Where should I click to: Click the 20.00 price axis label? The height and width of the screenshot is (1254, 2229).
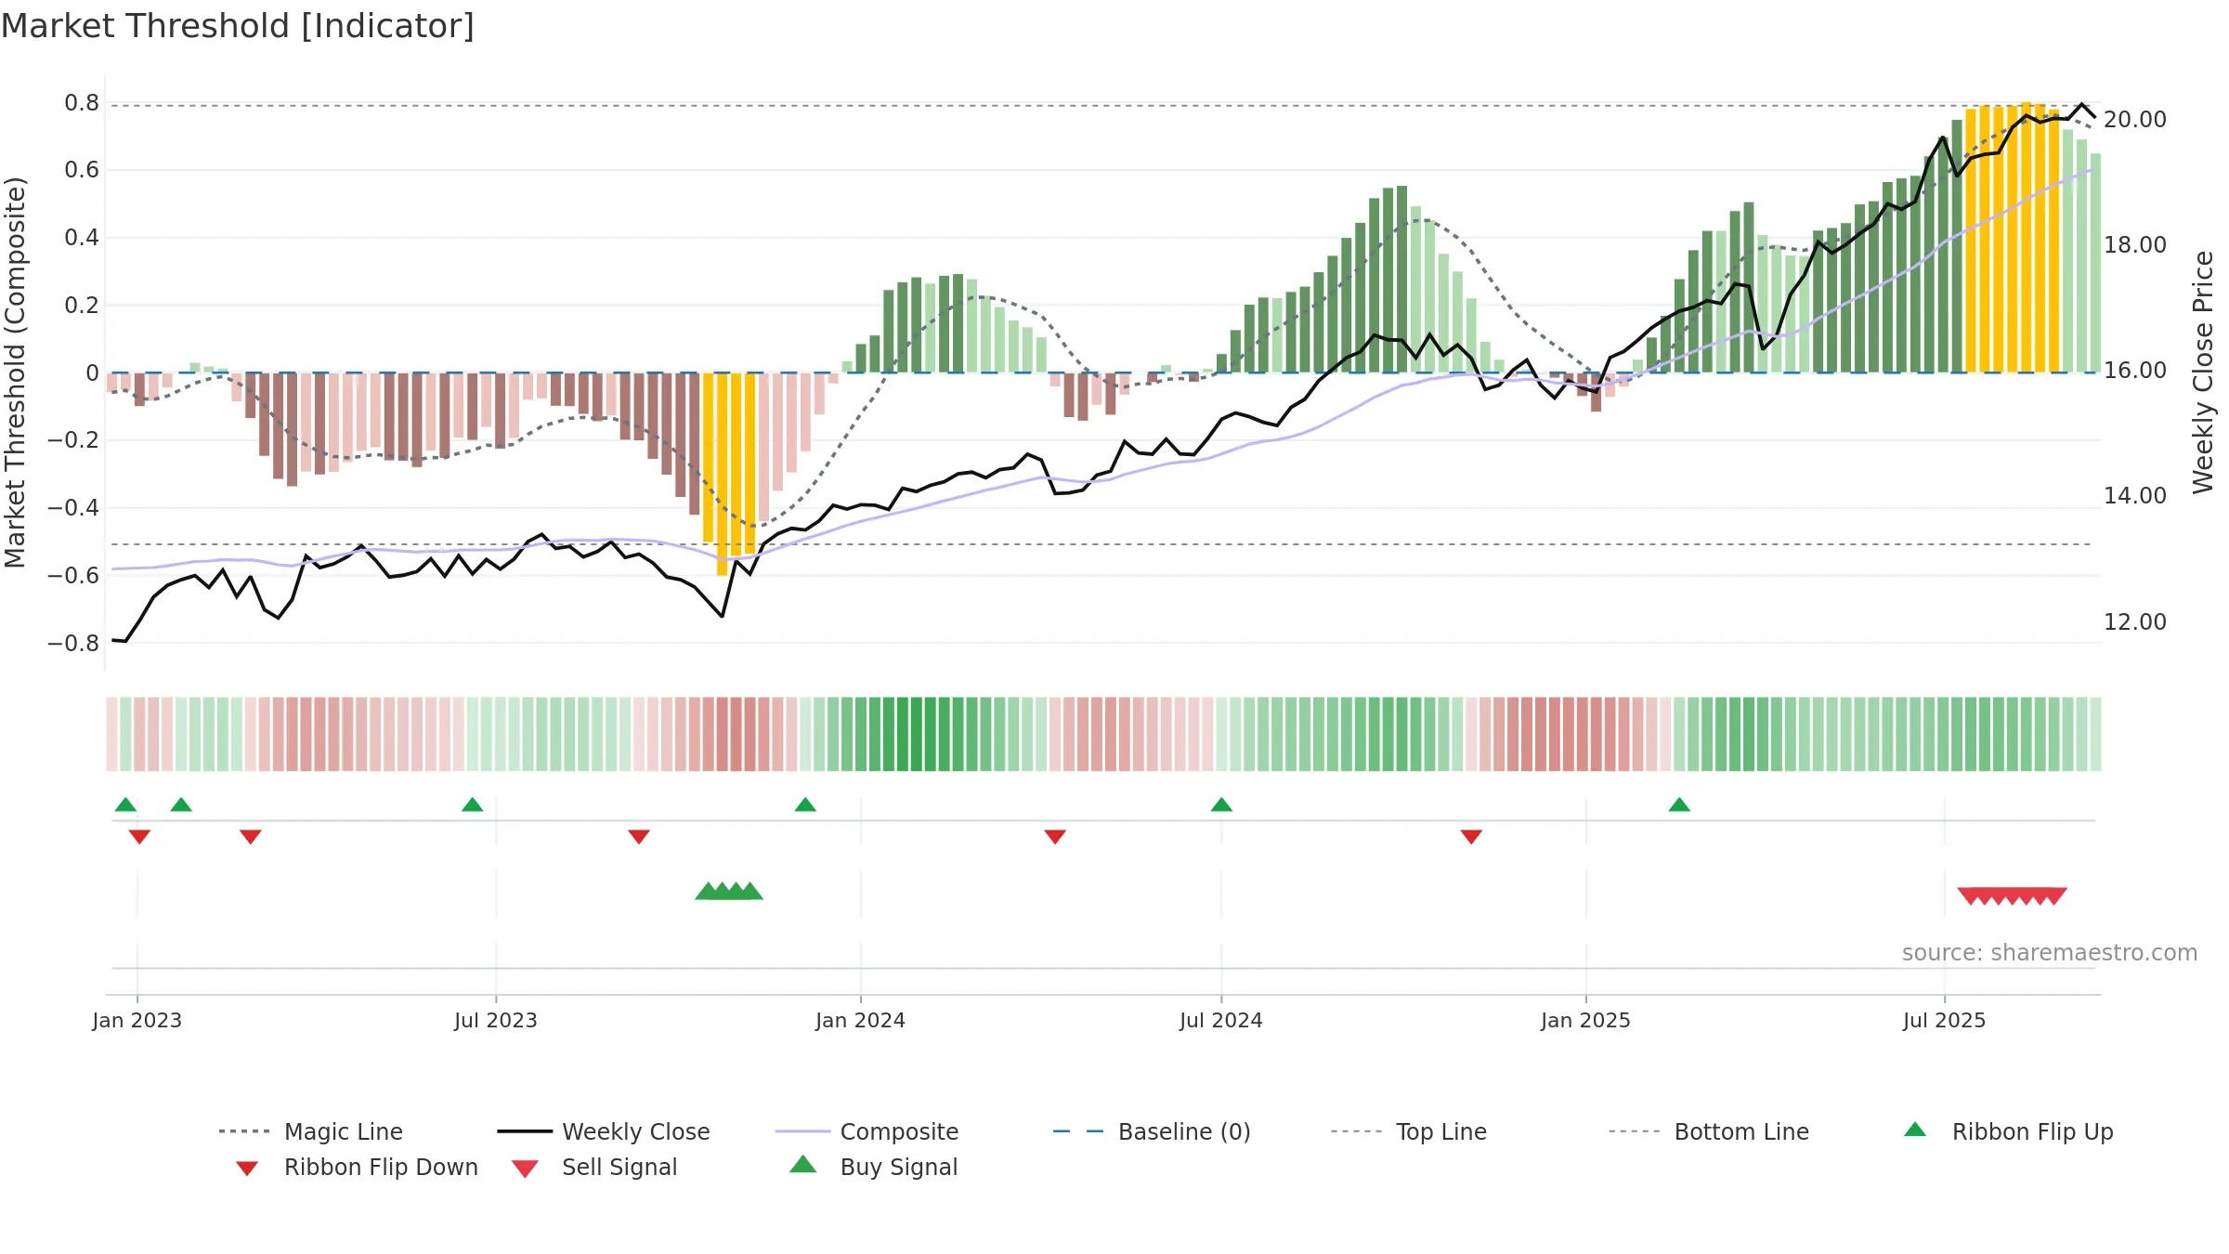[2135, 120]
